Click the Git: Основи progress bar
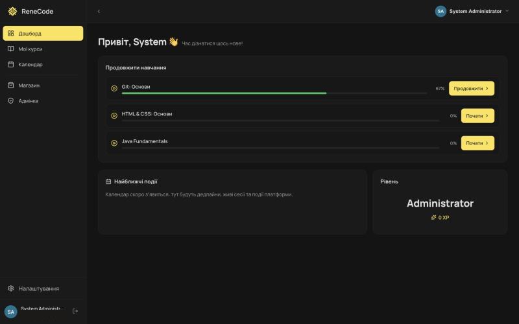Image resolution: width=519 pixels, height=324 pixels. (274, 93)
